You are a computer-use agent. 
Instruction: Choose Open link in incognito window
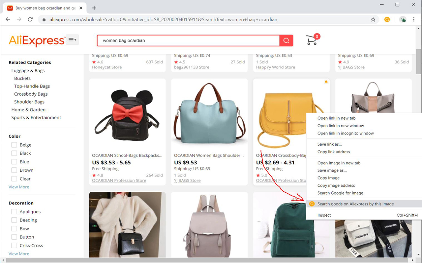click(x=364, y=133)
